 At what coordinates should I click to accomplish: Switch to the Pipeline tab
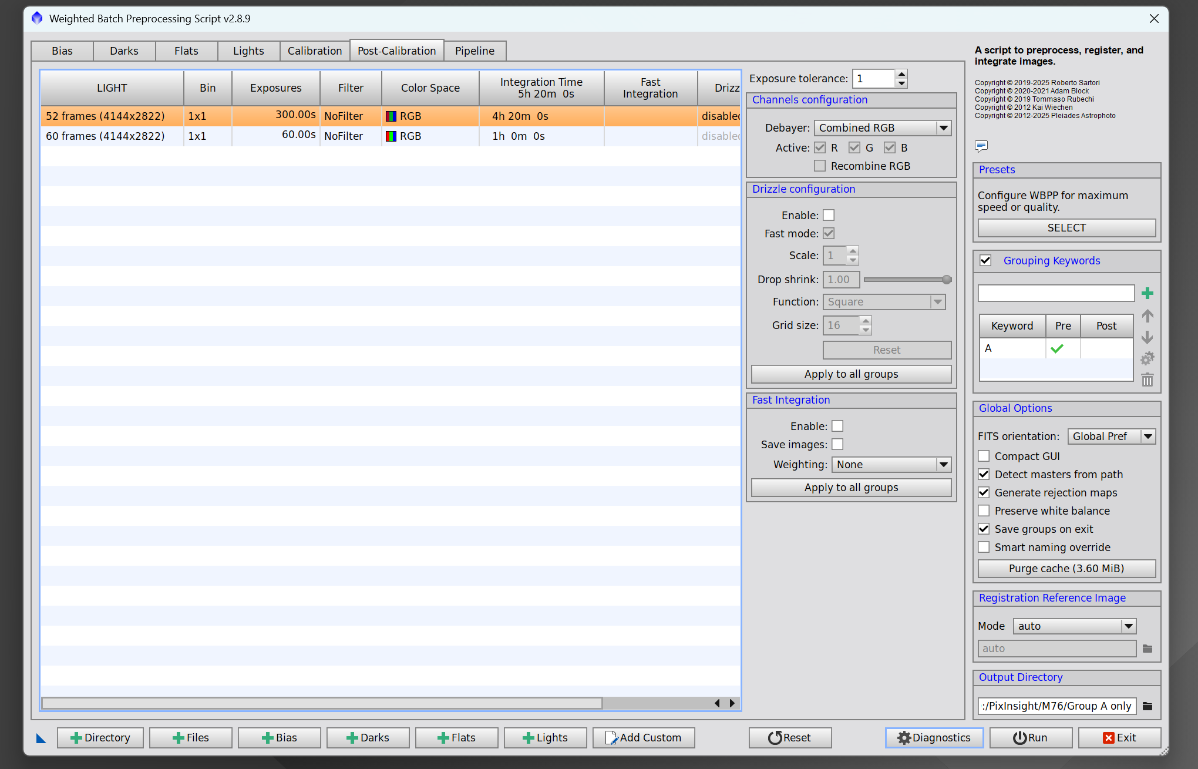[474, 51]
